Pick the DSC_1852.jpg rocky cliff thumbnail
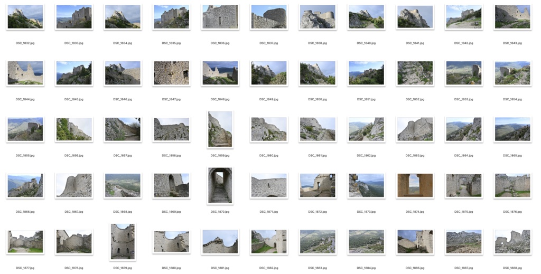 [x=415, y=73]
